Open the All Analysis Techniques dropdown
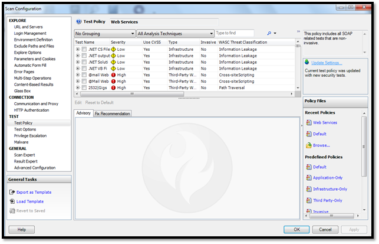 coord(174,34)
